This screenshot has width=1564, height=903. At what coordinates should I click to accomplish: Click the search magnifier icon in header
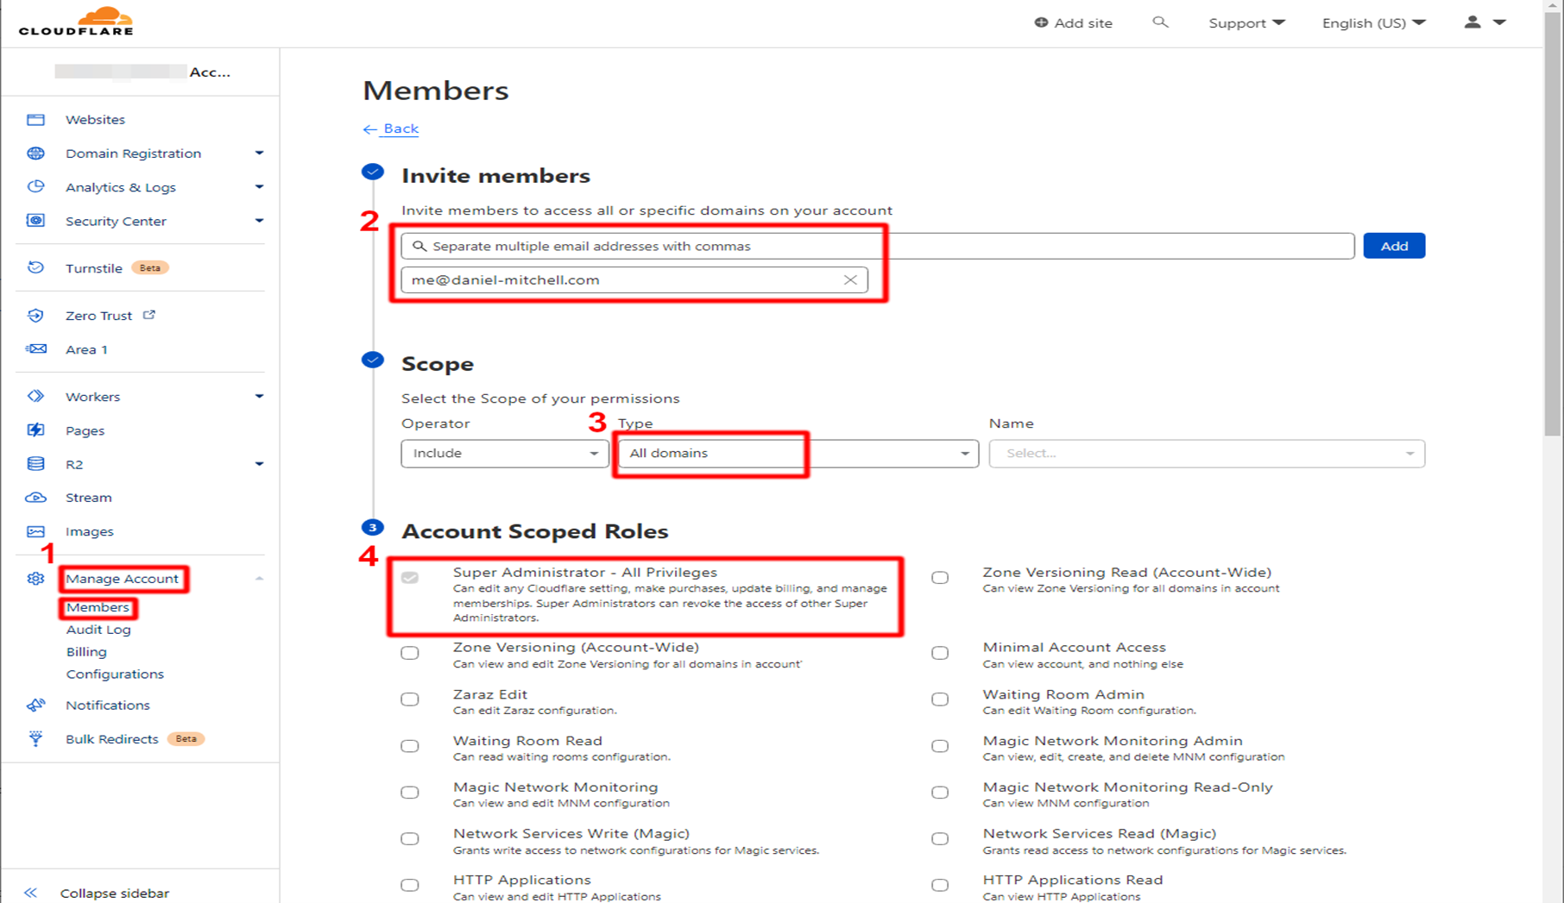(1160, 22)
